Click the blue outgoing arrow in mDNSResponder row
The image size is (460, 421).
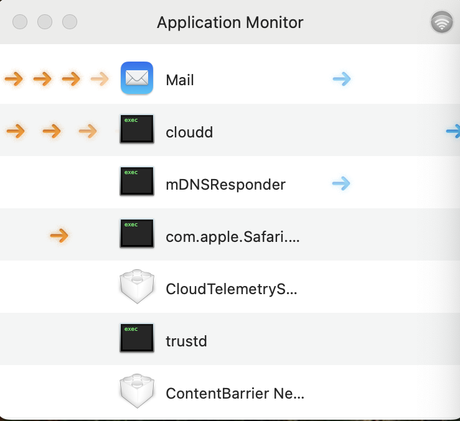point(341,183)
